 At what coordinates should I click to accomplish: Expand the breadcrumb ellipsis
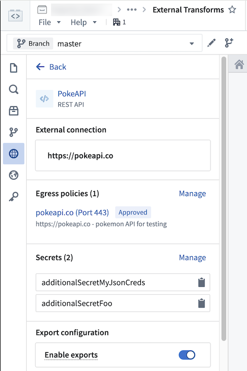tap(131, 10)
